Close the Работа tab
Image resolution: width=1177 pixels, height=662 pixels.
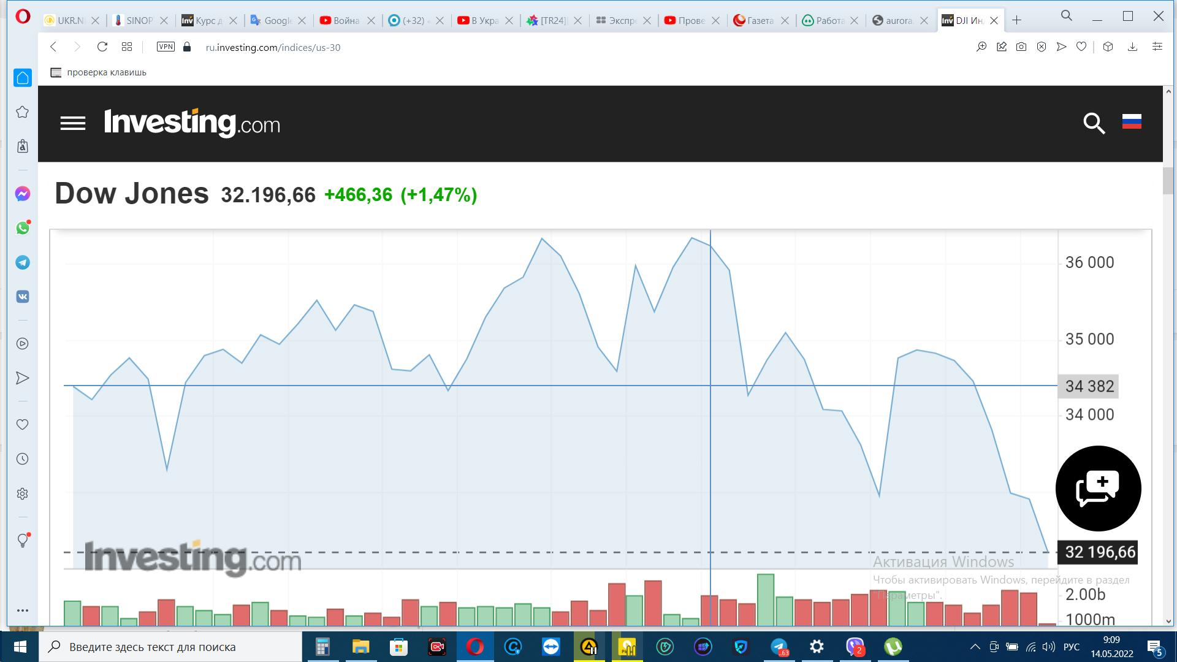[854, 21]
